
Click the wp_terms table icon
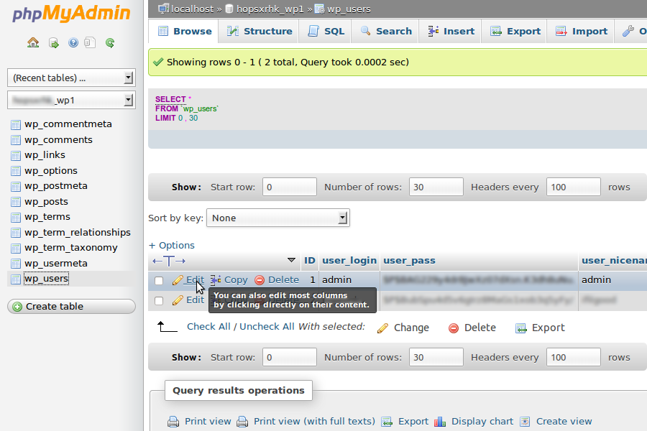point(16,218)
